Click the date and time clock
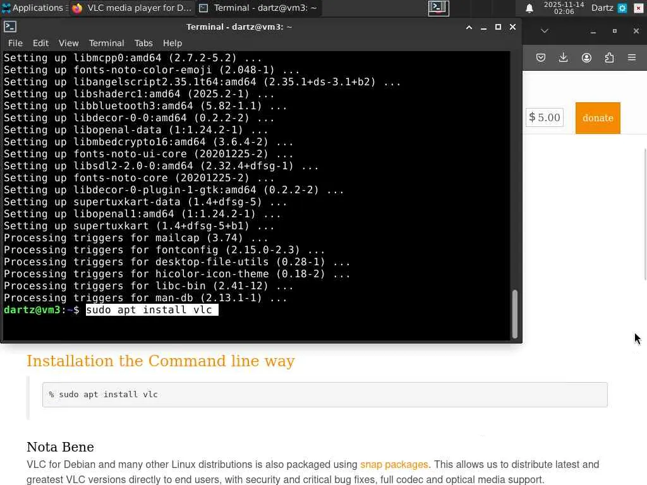647x485 pixels. [x=564, y=8]
